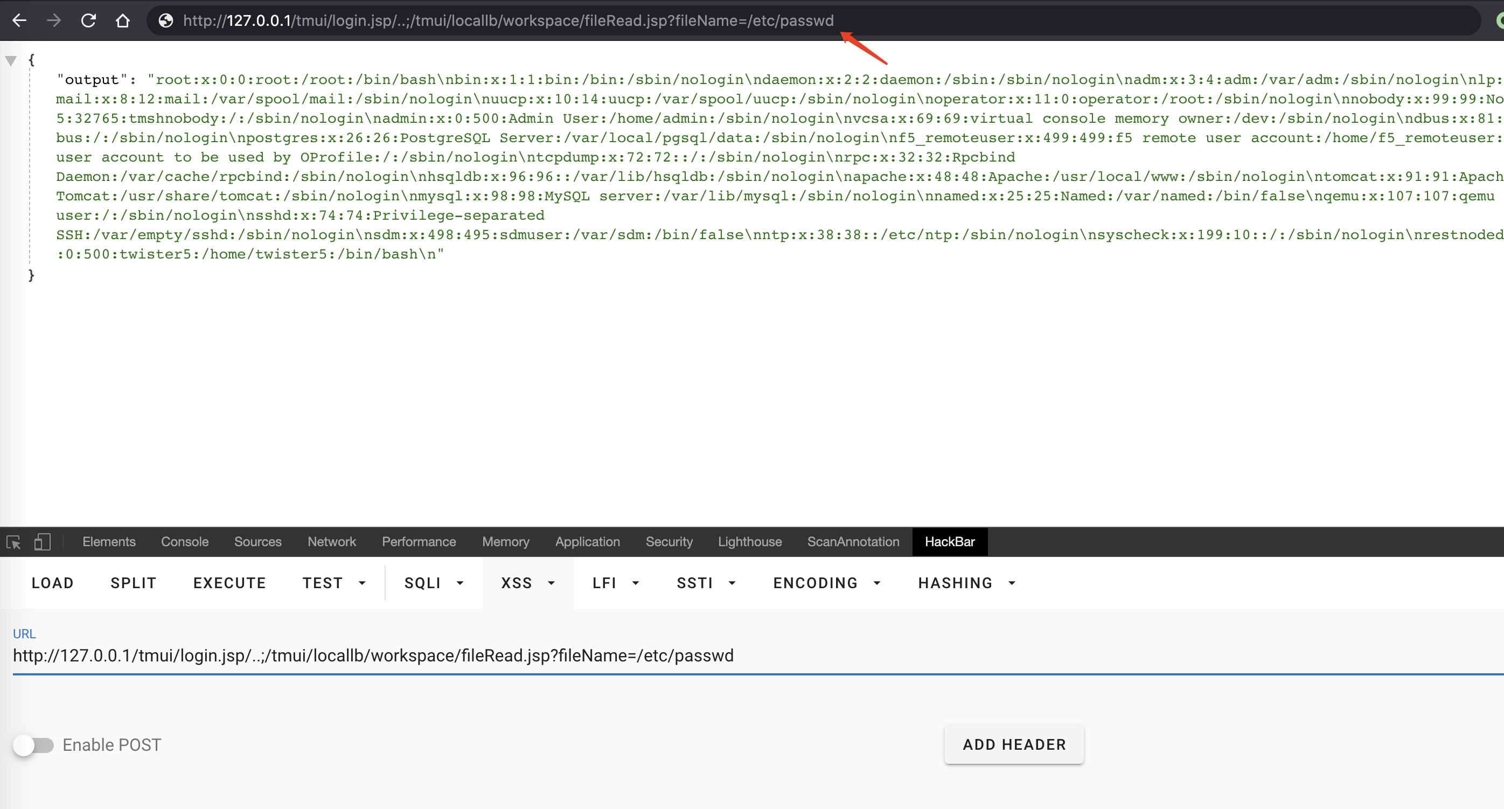
Task: Go back using the browser back arrow
Action: 19,20
